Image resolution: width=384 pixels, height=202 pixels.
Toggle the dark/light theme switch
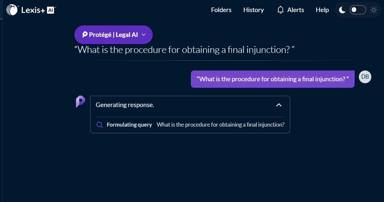tap(358, 10)
